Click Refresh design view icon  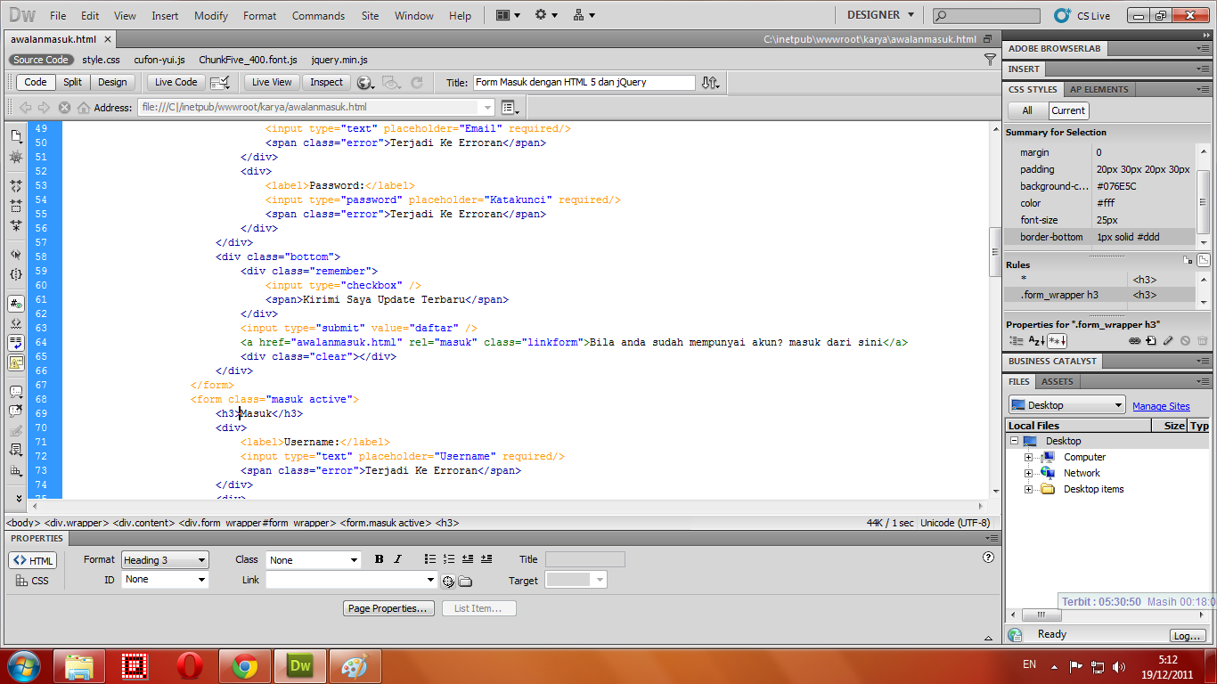click(x=416, y=82)
